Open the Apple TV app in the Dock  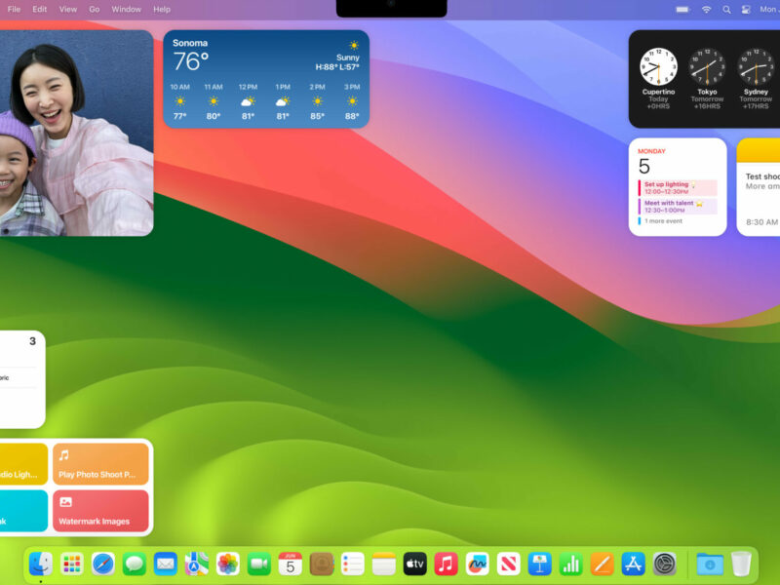(415, 565)
